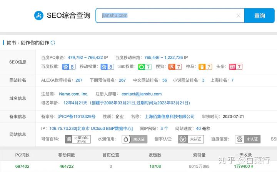This screenshot has height=172, width=277.
Task: Click the 索引量 value 8015万898
Action: tap(199, 166)
